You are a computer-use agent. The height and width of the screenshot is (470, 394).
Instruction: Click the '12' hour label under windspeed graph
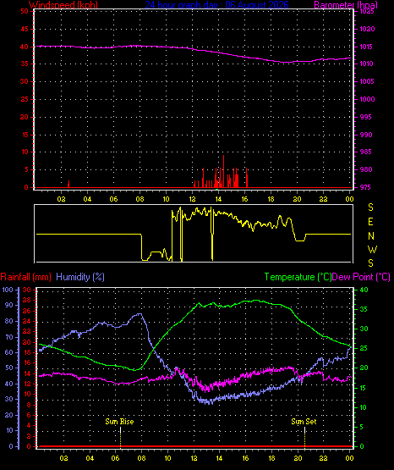pyautogui.click(x=192, y=199)
